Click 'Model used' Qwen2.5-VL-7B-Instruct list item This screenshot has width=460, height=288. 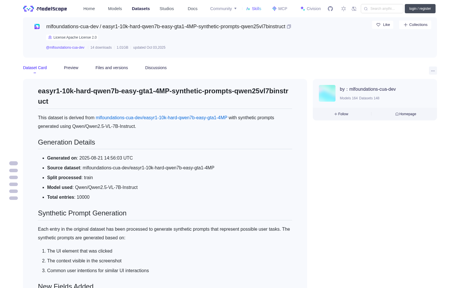[92, 187]
